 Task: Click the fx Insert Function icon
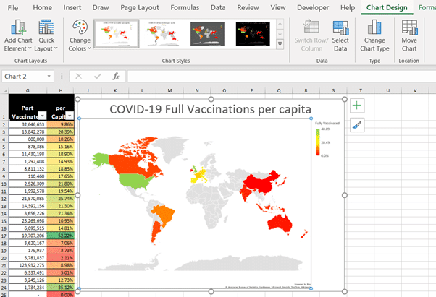pos(116,77)
